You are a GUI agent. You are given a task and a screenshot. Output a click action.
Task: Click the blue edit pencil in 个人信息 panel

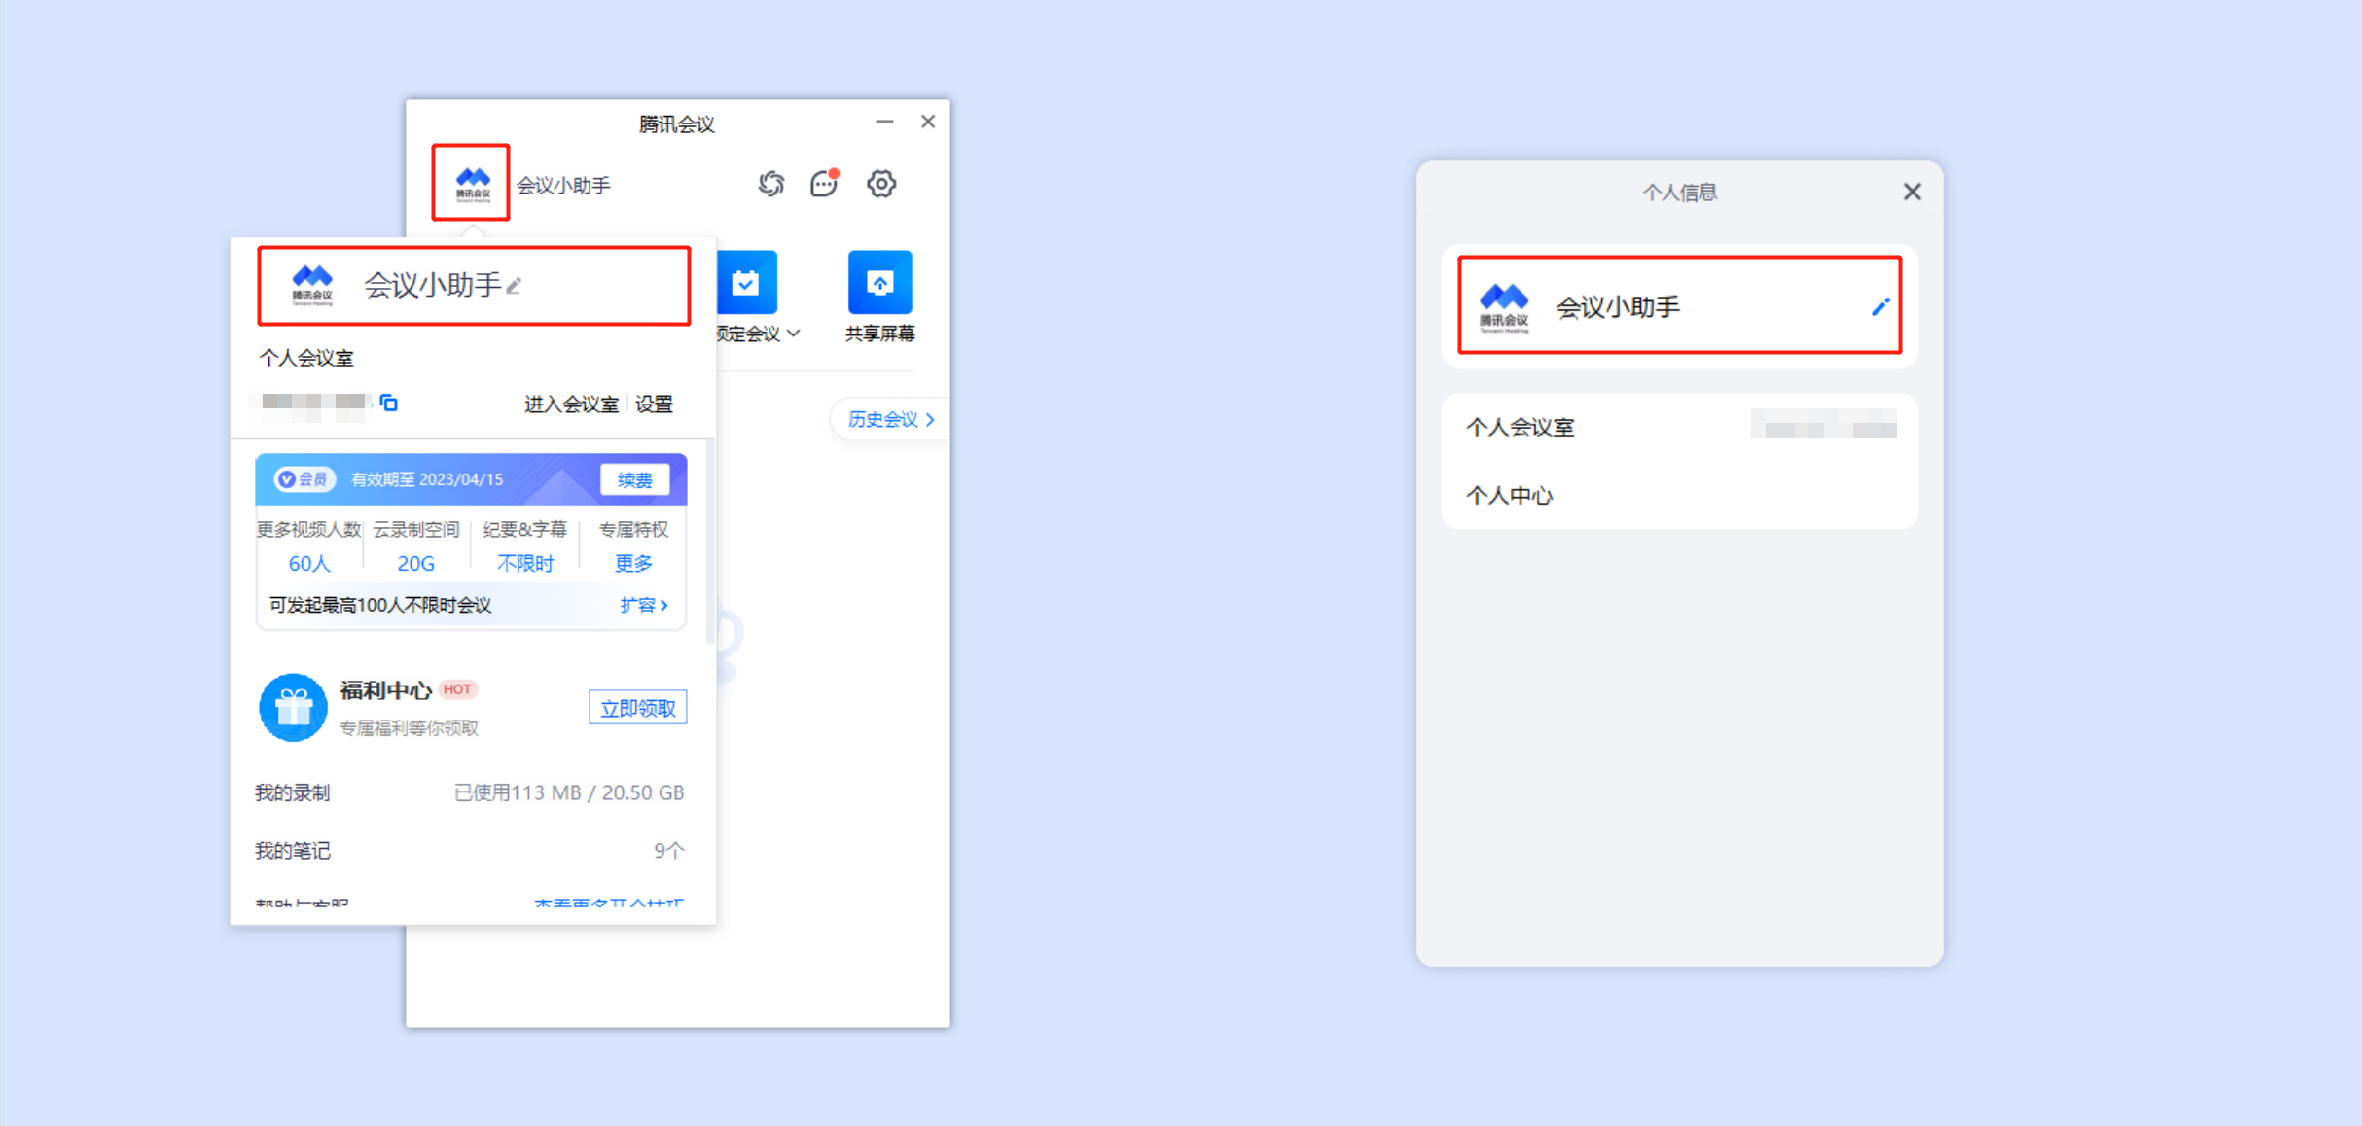(1880, 306)
